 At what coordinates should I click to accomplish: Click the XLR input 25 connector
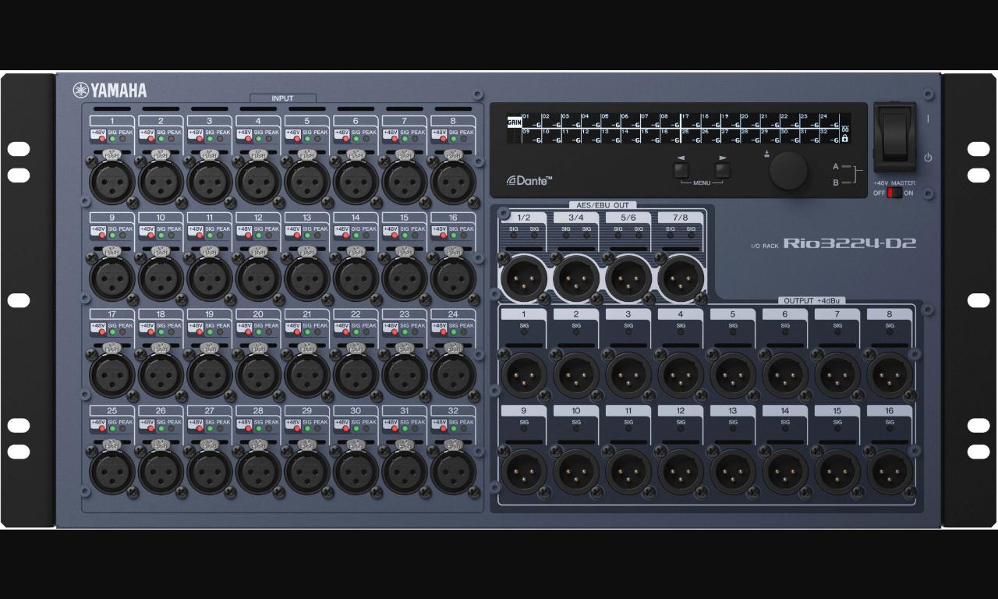[112, 472]
